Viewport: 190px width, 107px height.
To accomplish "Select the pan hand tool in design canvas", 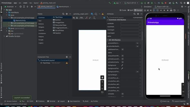I will tap(102, 77).
